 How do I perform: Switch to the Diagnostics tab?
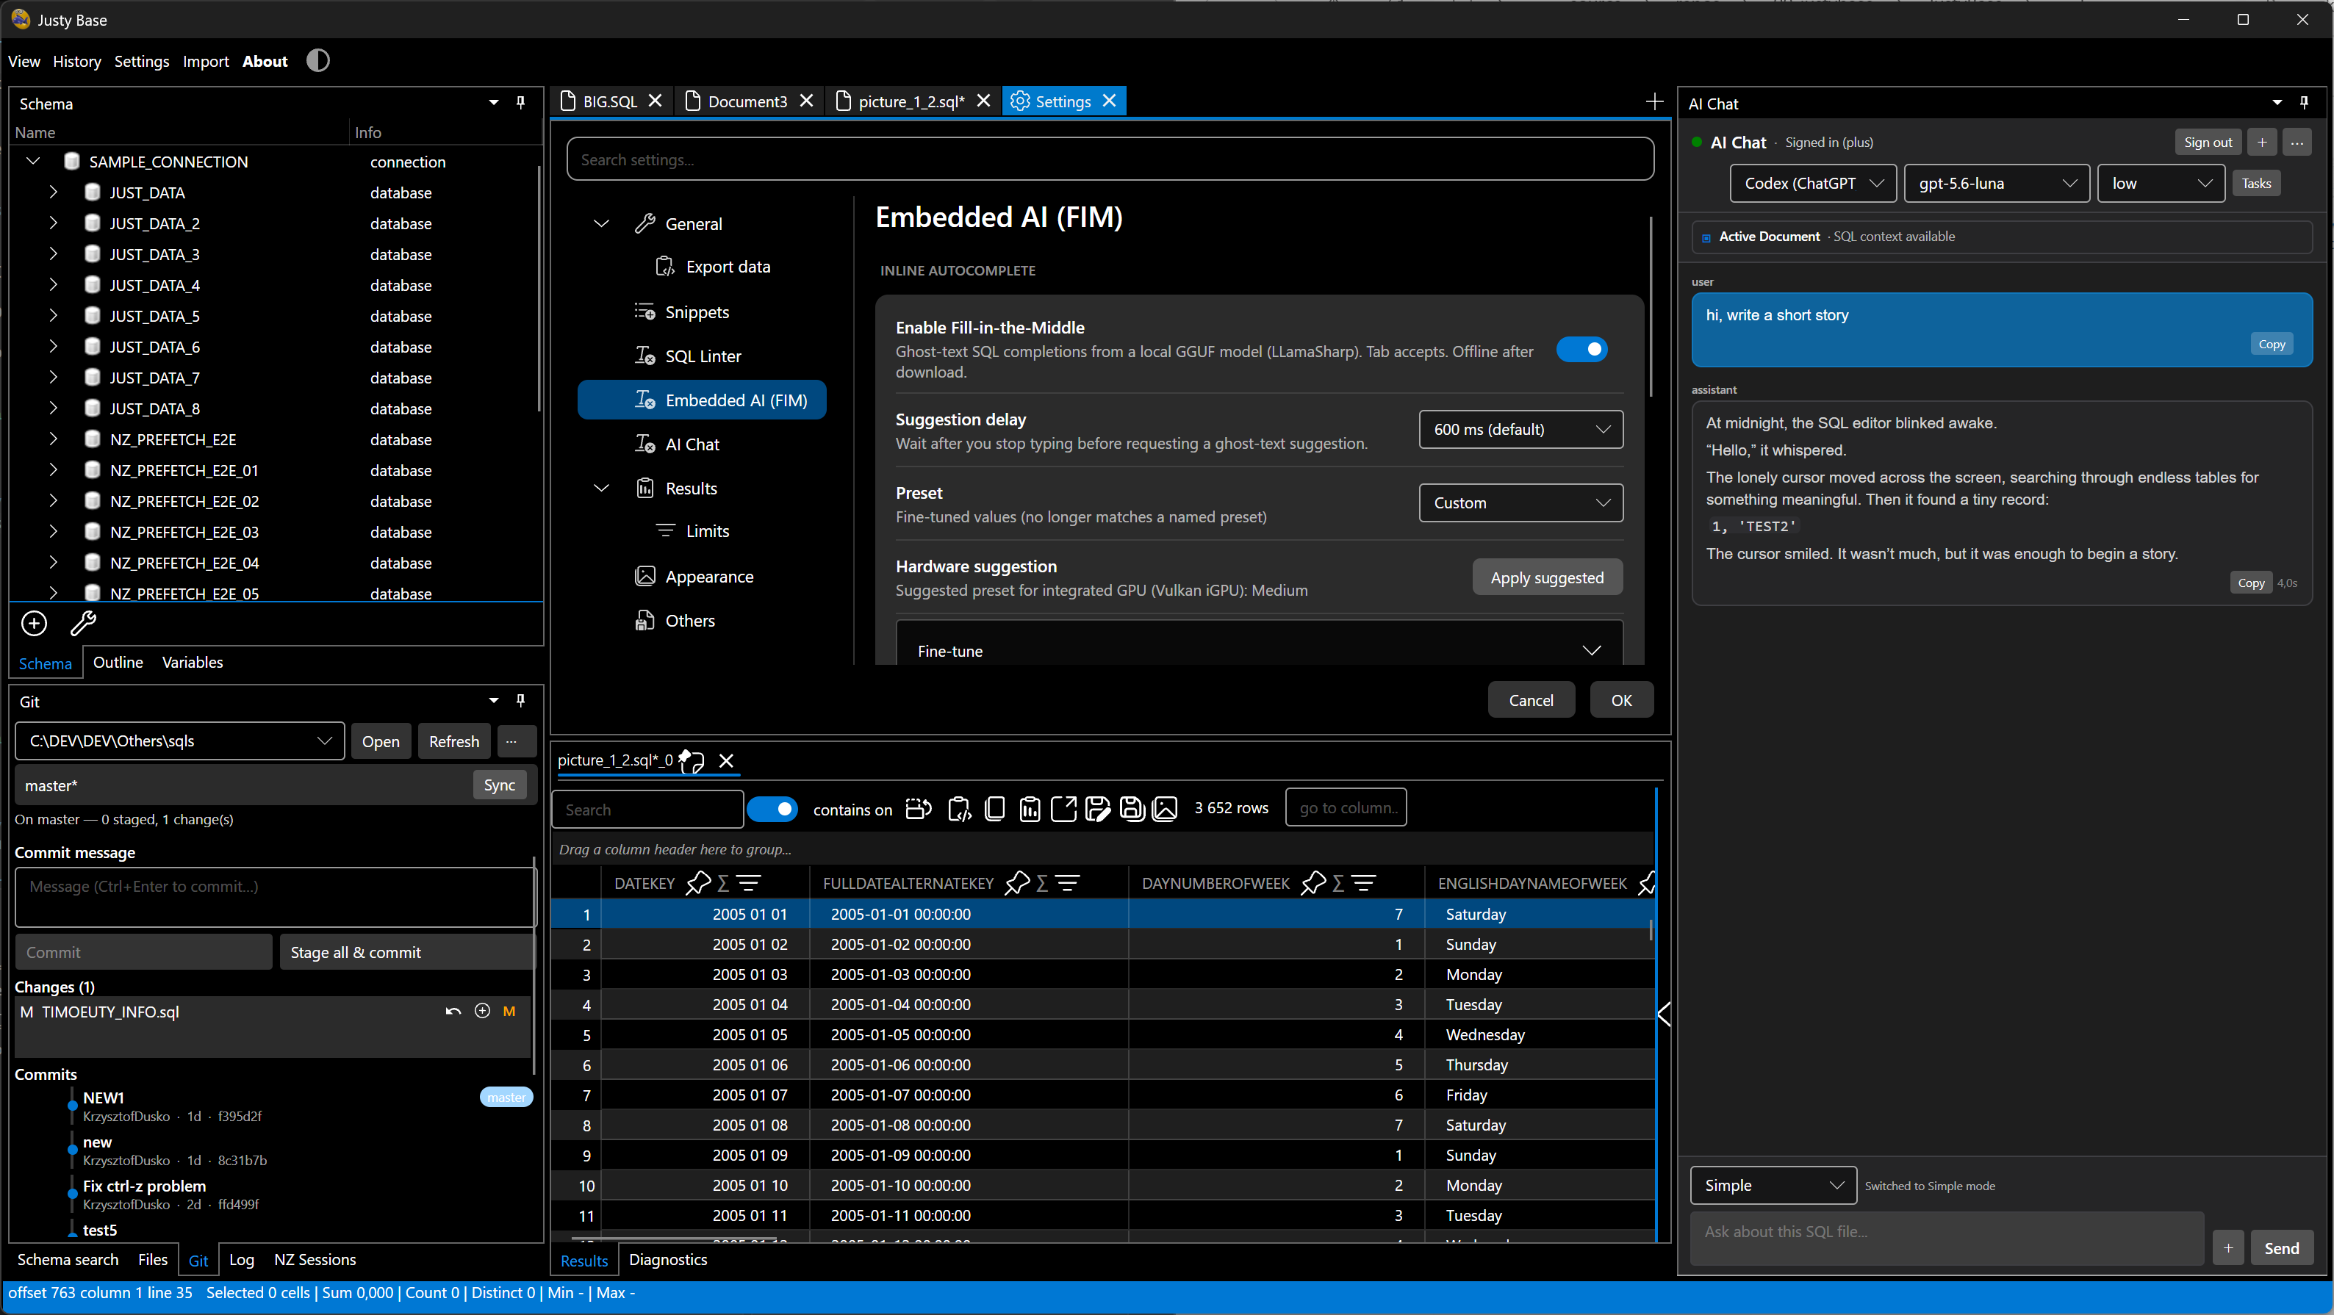coord(668,1259)
